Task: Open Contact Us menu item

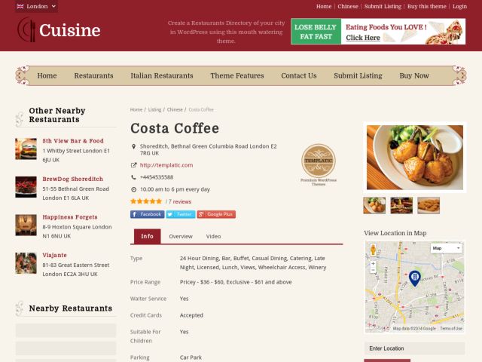Action: click(299, 75)
